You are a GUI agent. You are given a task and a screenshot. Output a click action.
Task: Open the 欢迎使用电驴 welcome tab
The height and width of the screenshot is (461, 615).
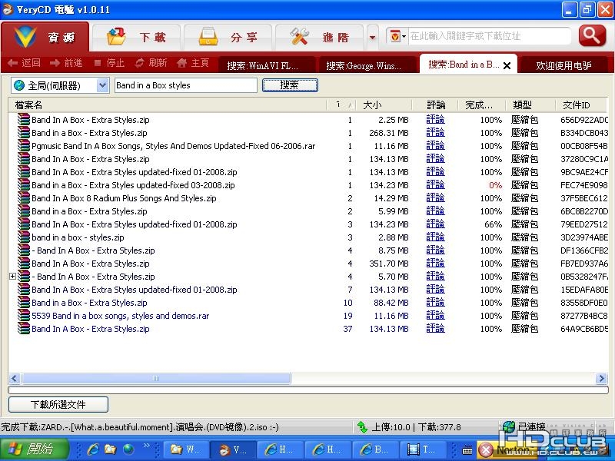coord(563,65)
